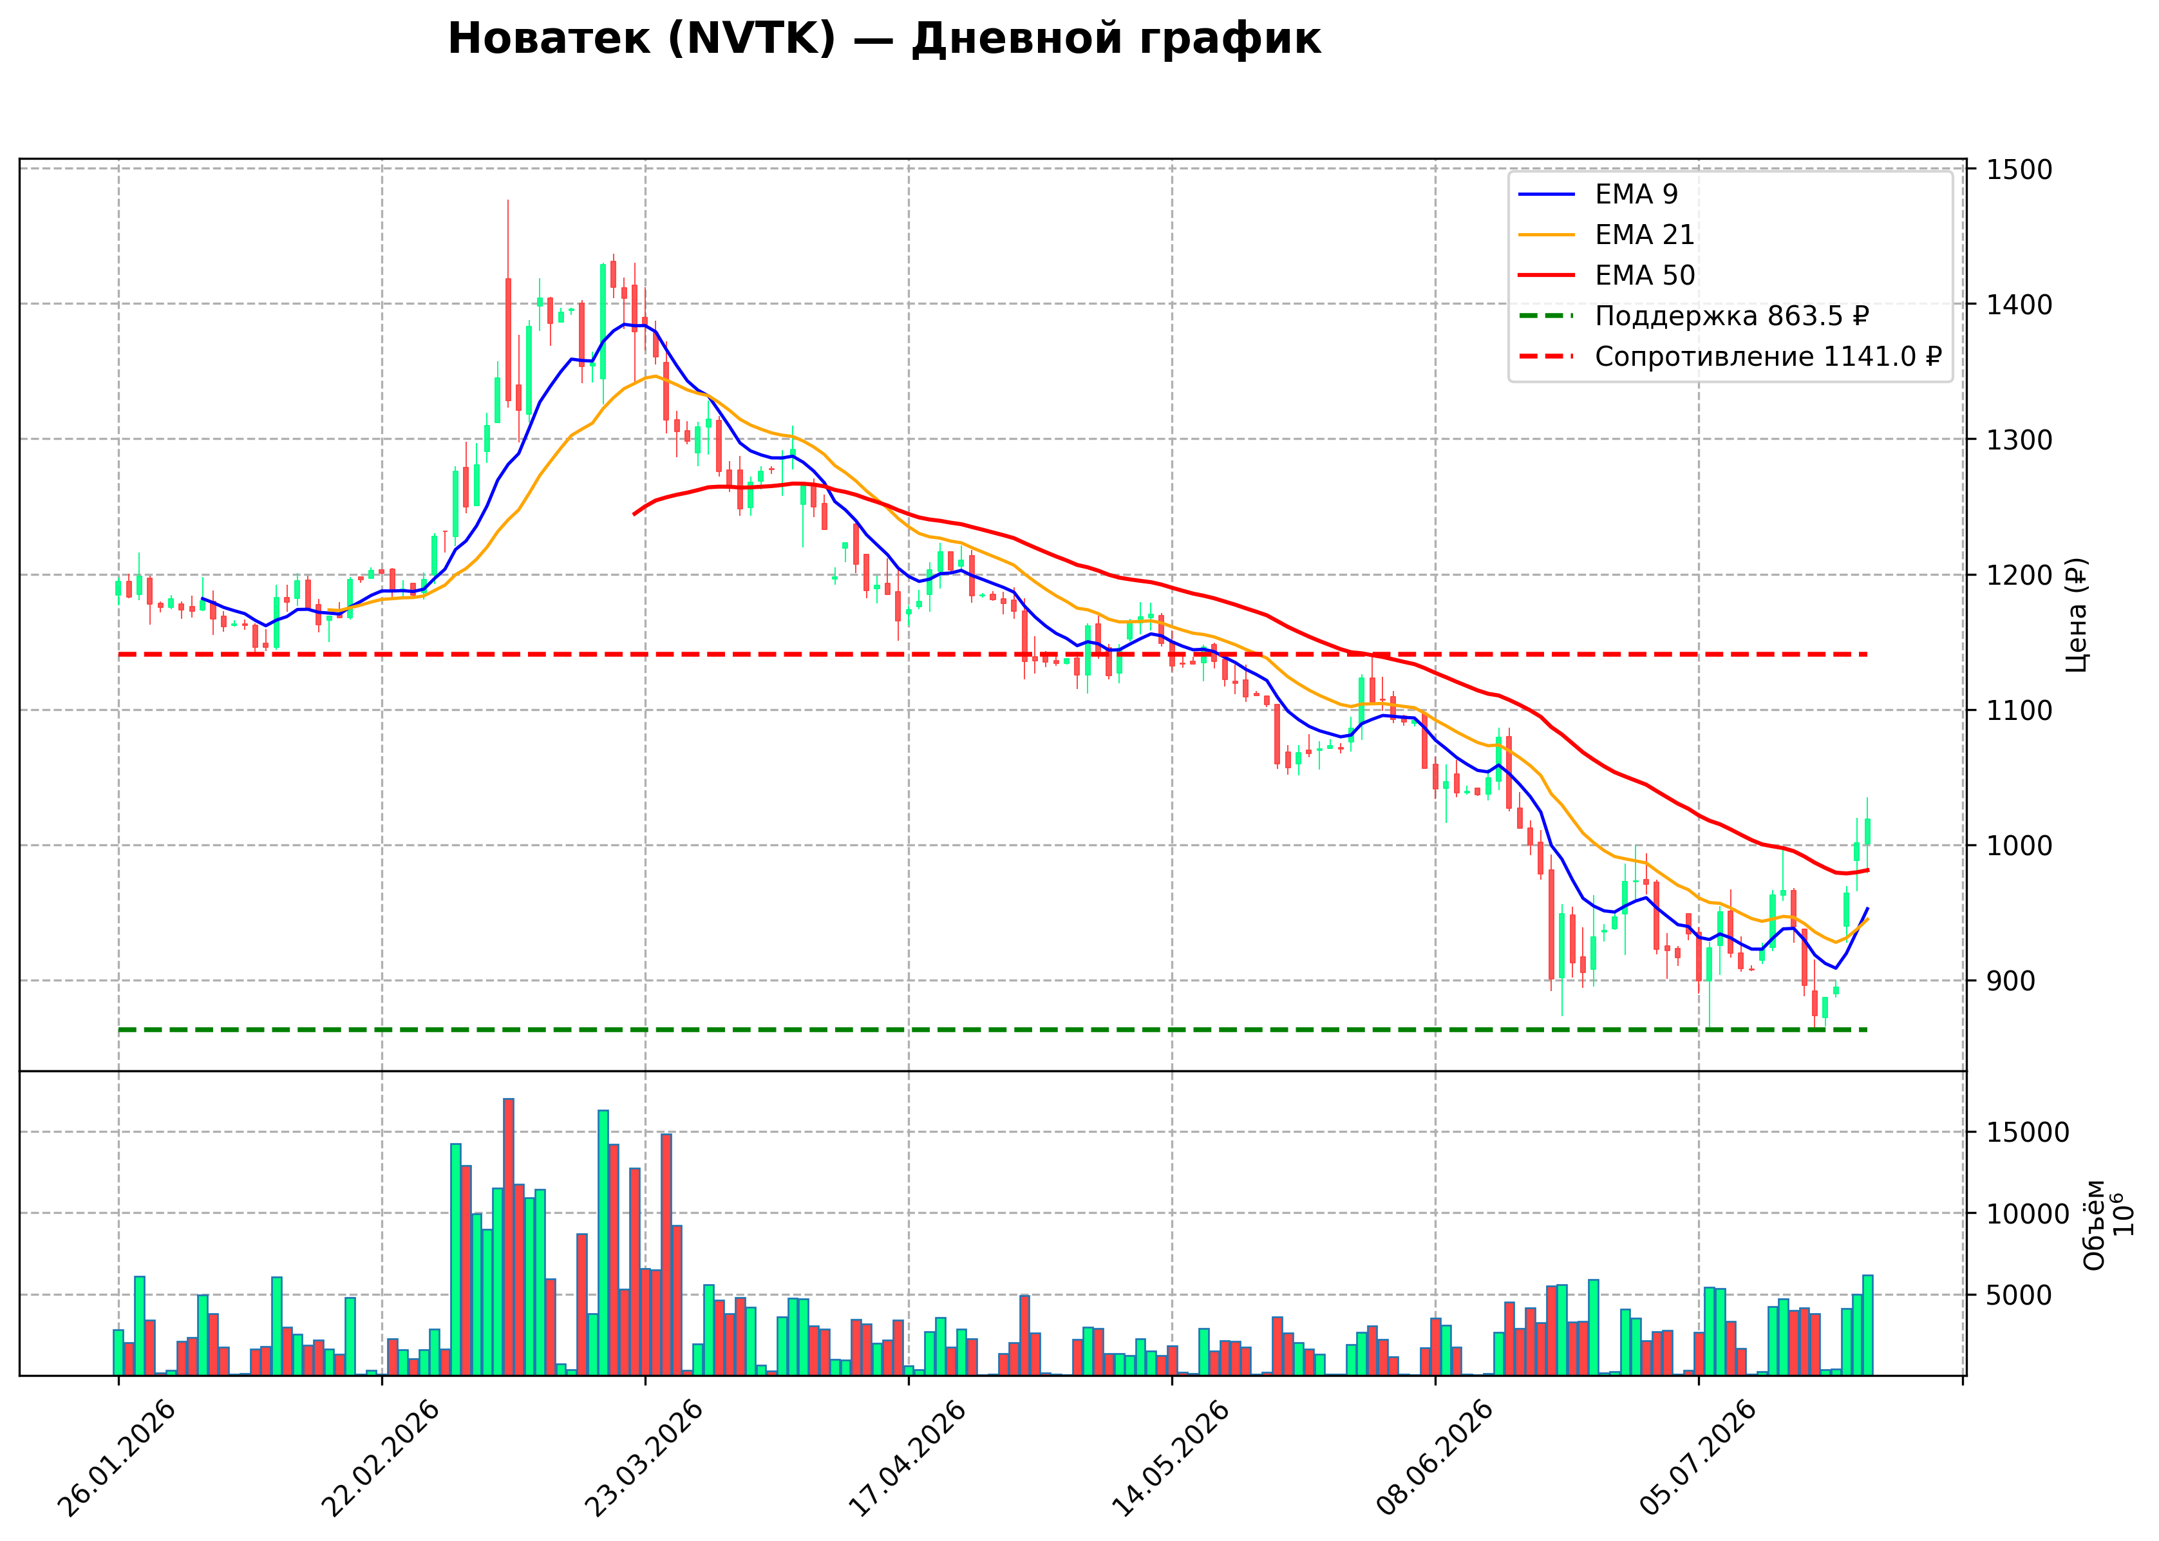
Task: Click the Цена (₽) axis label
Action: point(2075,615)
